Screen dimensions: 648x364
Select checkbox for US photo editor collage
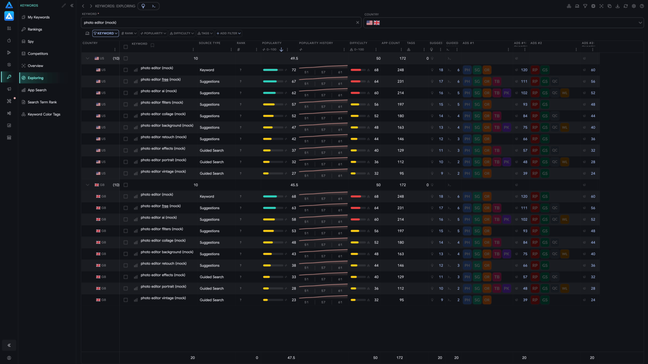tap(126, 116)
